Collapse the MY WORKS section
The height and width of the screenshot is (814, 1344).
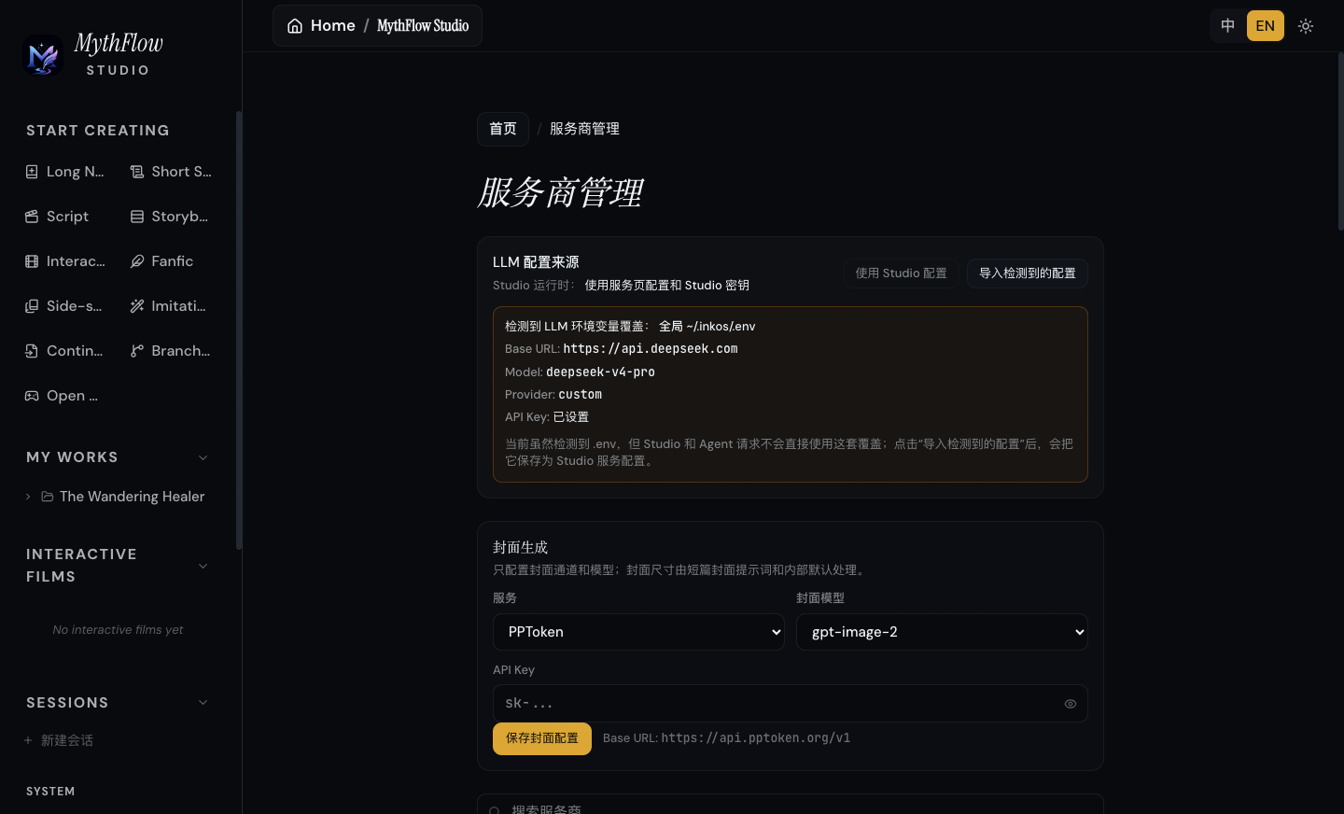203,457
